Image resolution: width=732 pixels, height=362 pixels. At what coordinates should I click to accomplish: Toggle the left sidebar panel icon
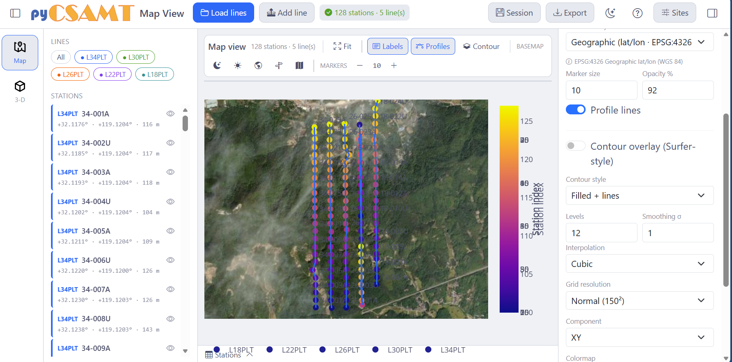tap(15, 13)
